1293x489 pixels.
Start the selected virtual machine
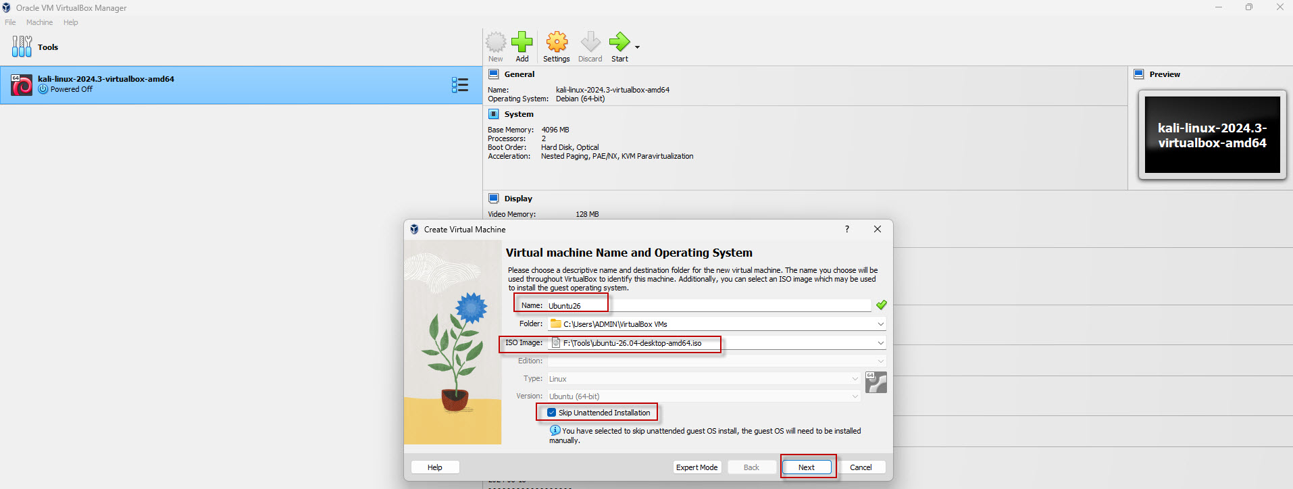[x=619, y=42]
